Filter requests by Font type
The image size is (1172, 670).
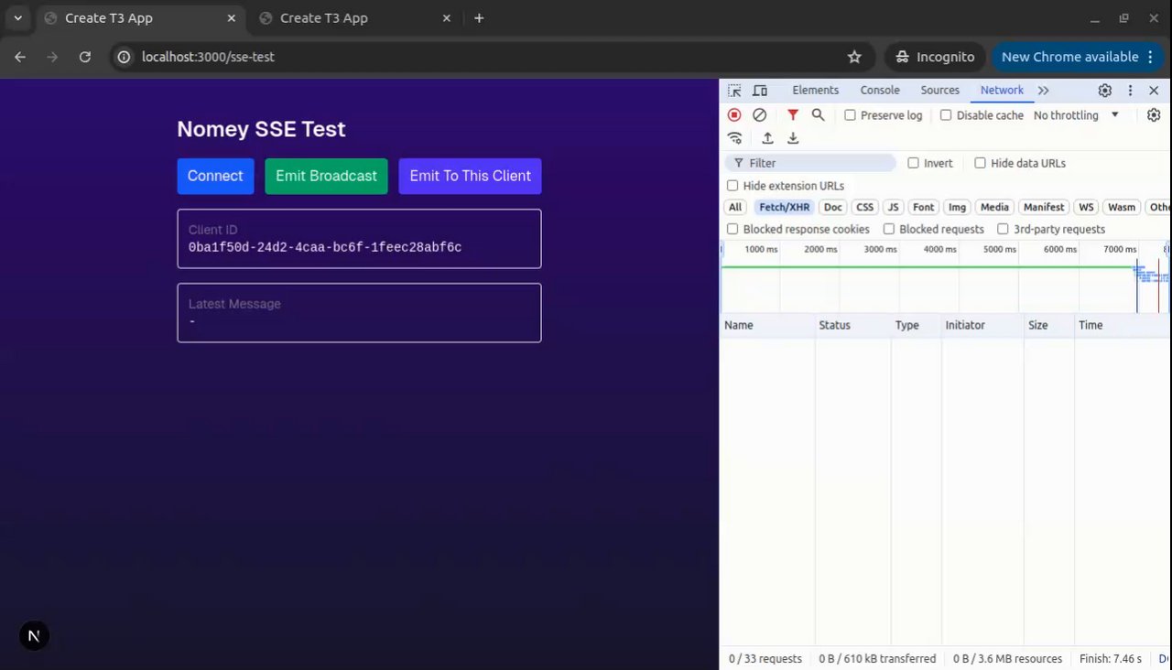[924, 208]
